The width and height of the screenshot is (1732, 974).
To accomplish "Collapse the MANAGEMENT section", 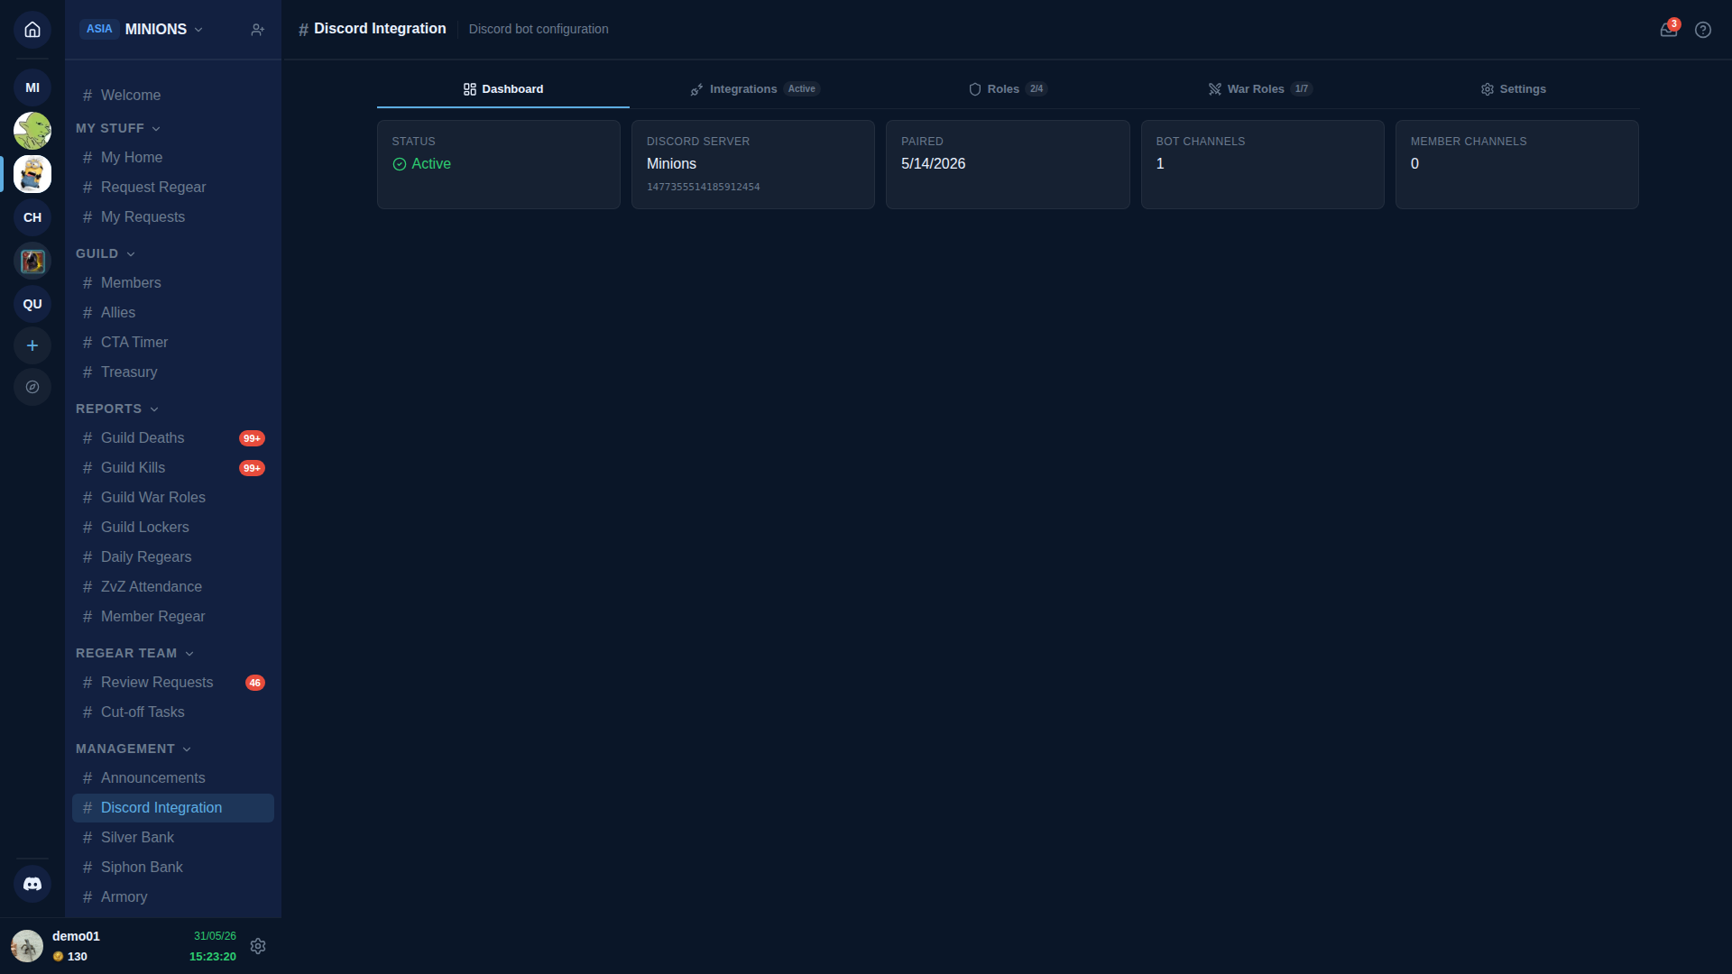I will click(x=134, y=749).
